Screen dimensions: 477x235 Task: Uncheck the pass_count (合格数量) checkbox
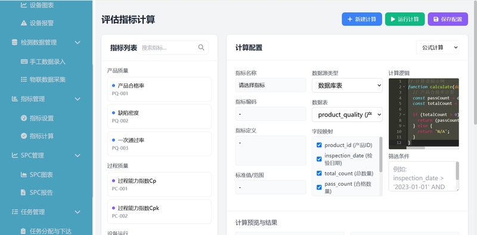click(319, 187)
